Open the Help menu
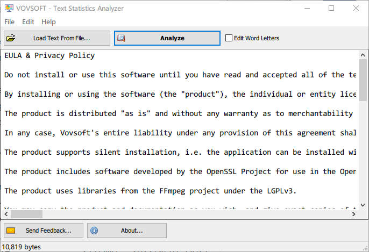 click(48, 22)
